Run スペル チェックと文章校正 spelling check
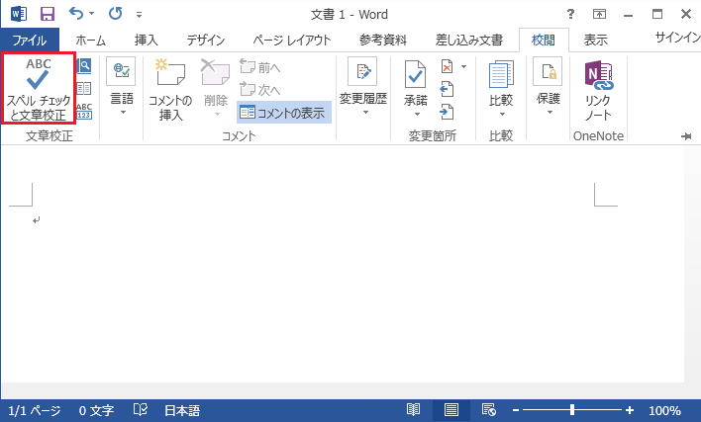Image resolution: width=701 pixels, height=422 pixels. tap(39, 89)
